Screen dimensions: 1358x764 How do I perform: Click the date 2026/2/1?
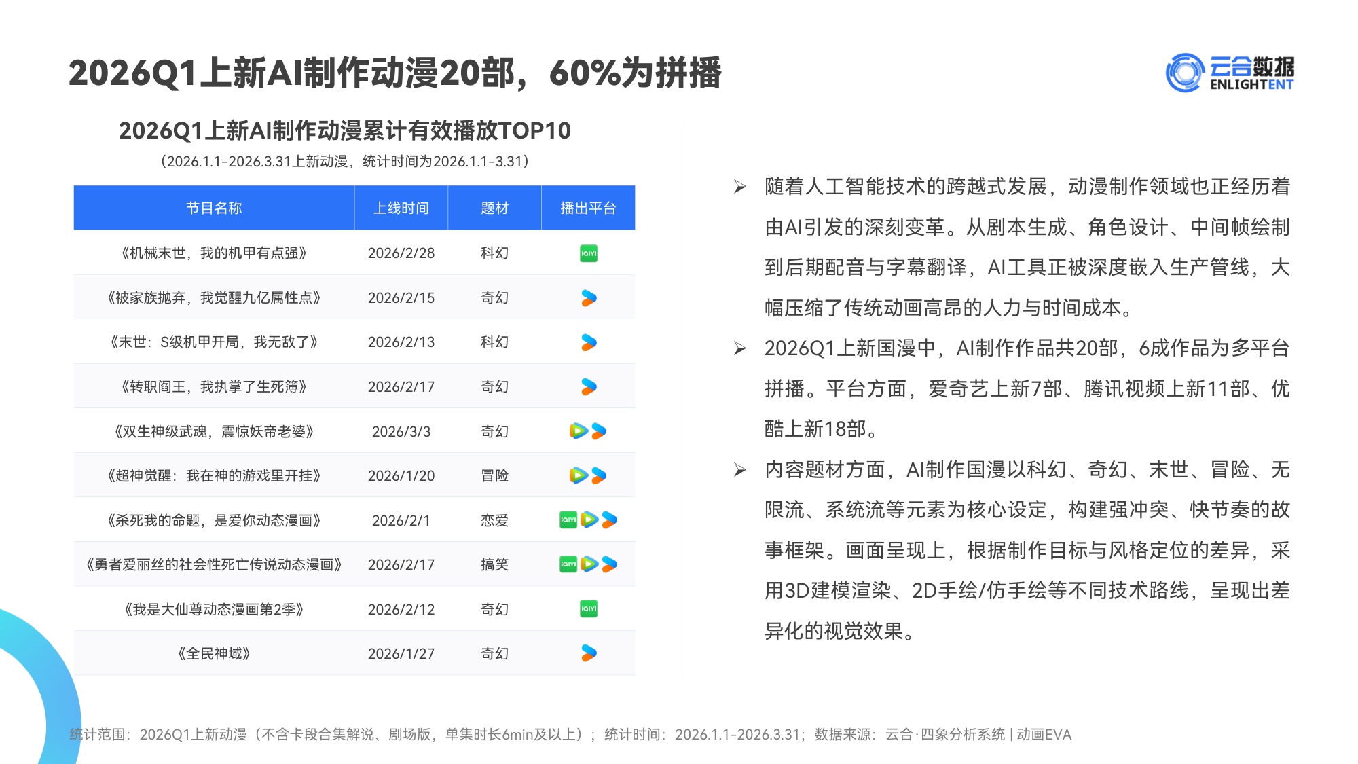click(401, 520)
